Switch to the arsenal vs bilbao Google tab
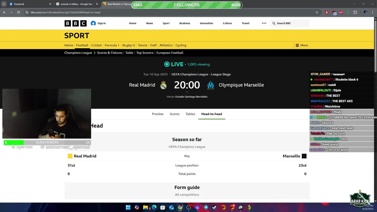This screenshot has width=377, height=212. 77,4
